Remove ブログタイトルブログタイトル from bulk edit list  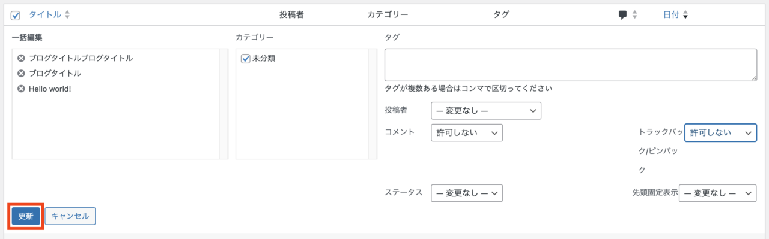[x=21, y=58]
